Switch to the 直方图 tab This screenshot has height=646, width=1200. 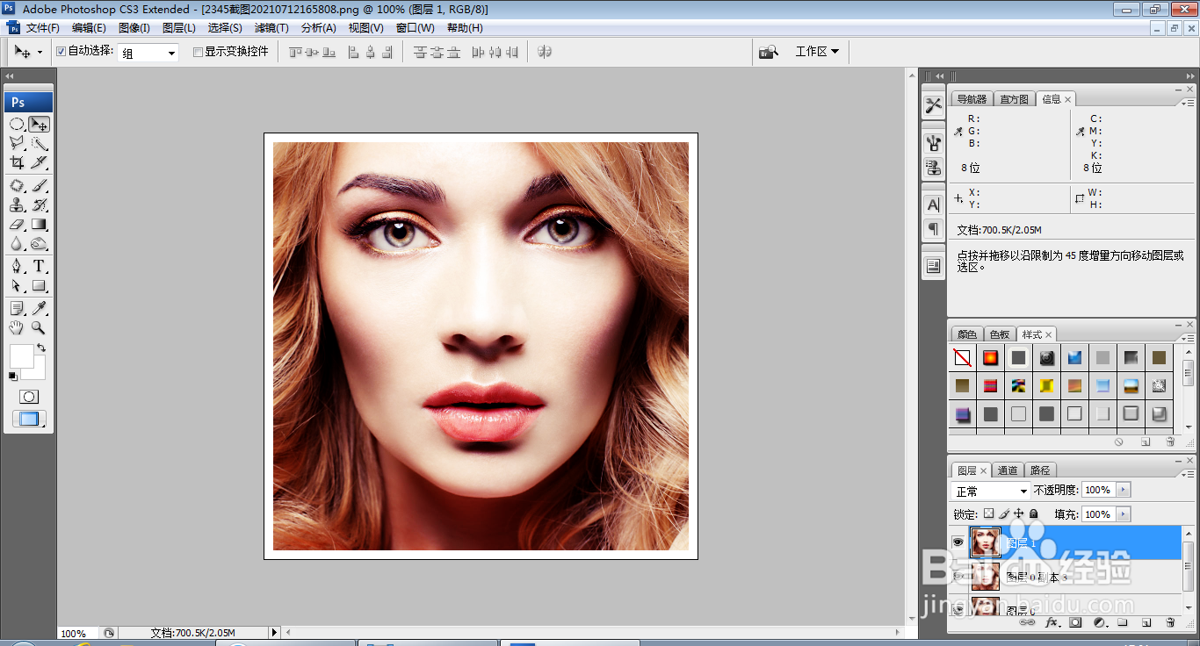tap(1014, 99)
